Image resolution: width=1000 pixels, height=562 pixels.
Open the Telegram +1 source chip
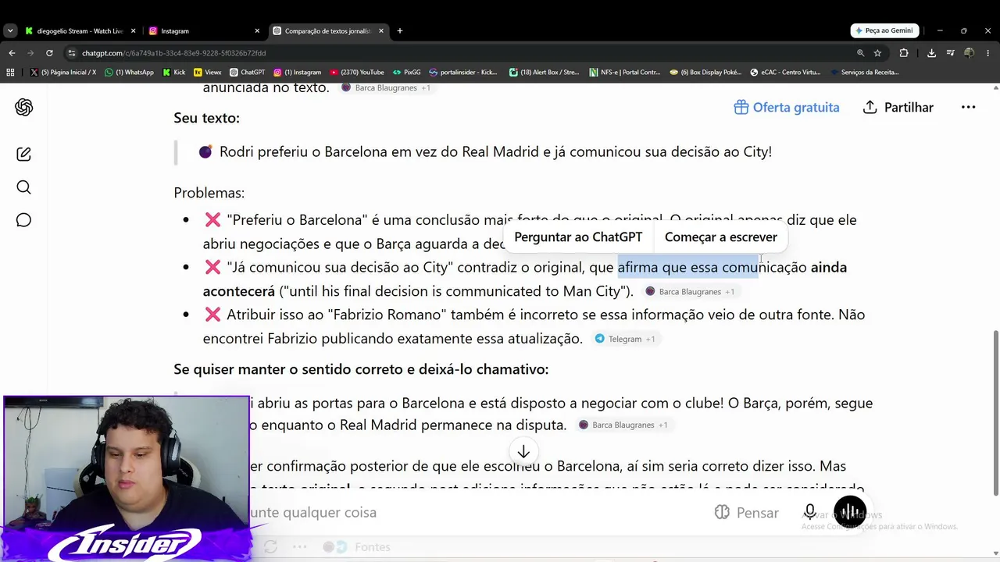coord(624,340)
